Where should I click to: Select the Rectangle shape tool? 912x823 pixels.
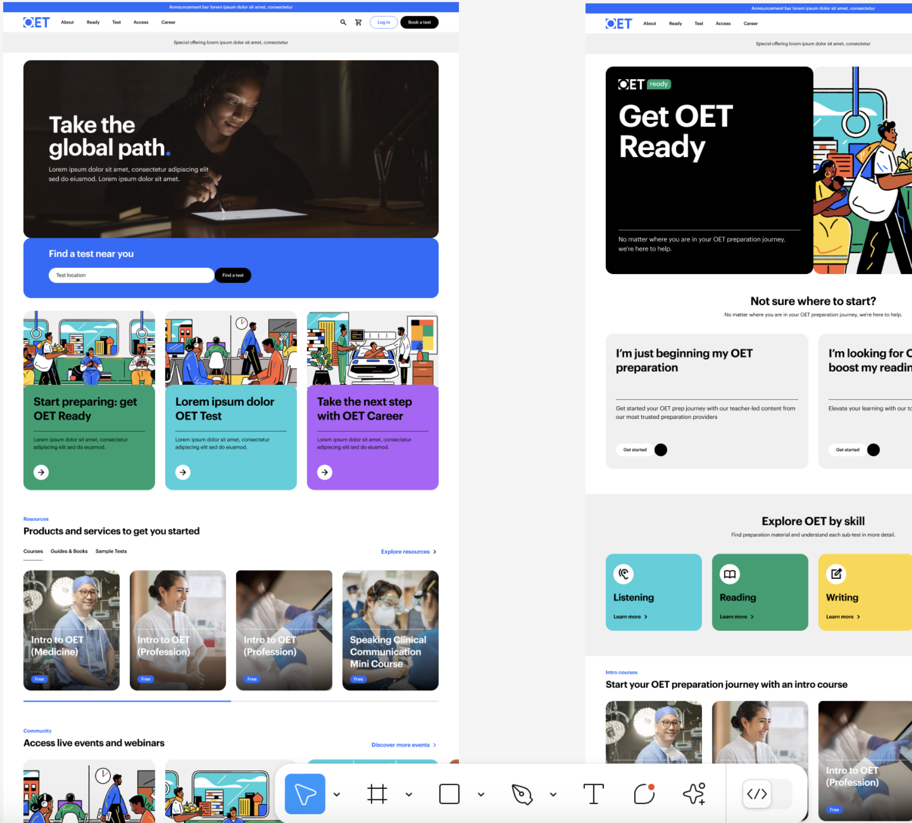tap(449, 794)
